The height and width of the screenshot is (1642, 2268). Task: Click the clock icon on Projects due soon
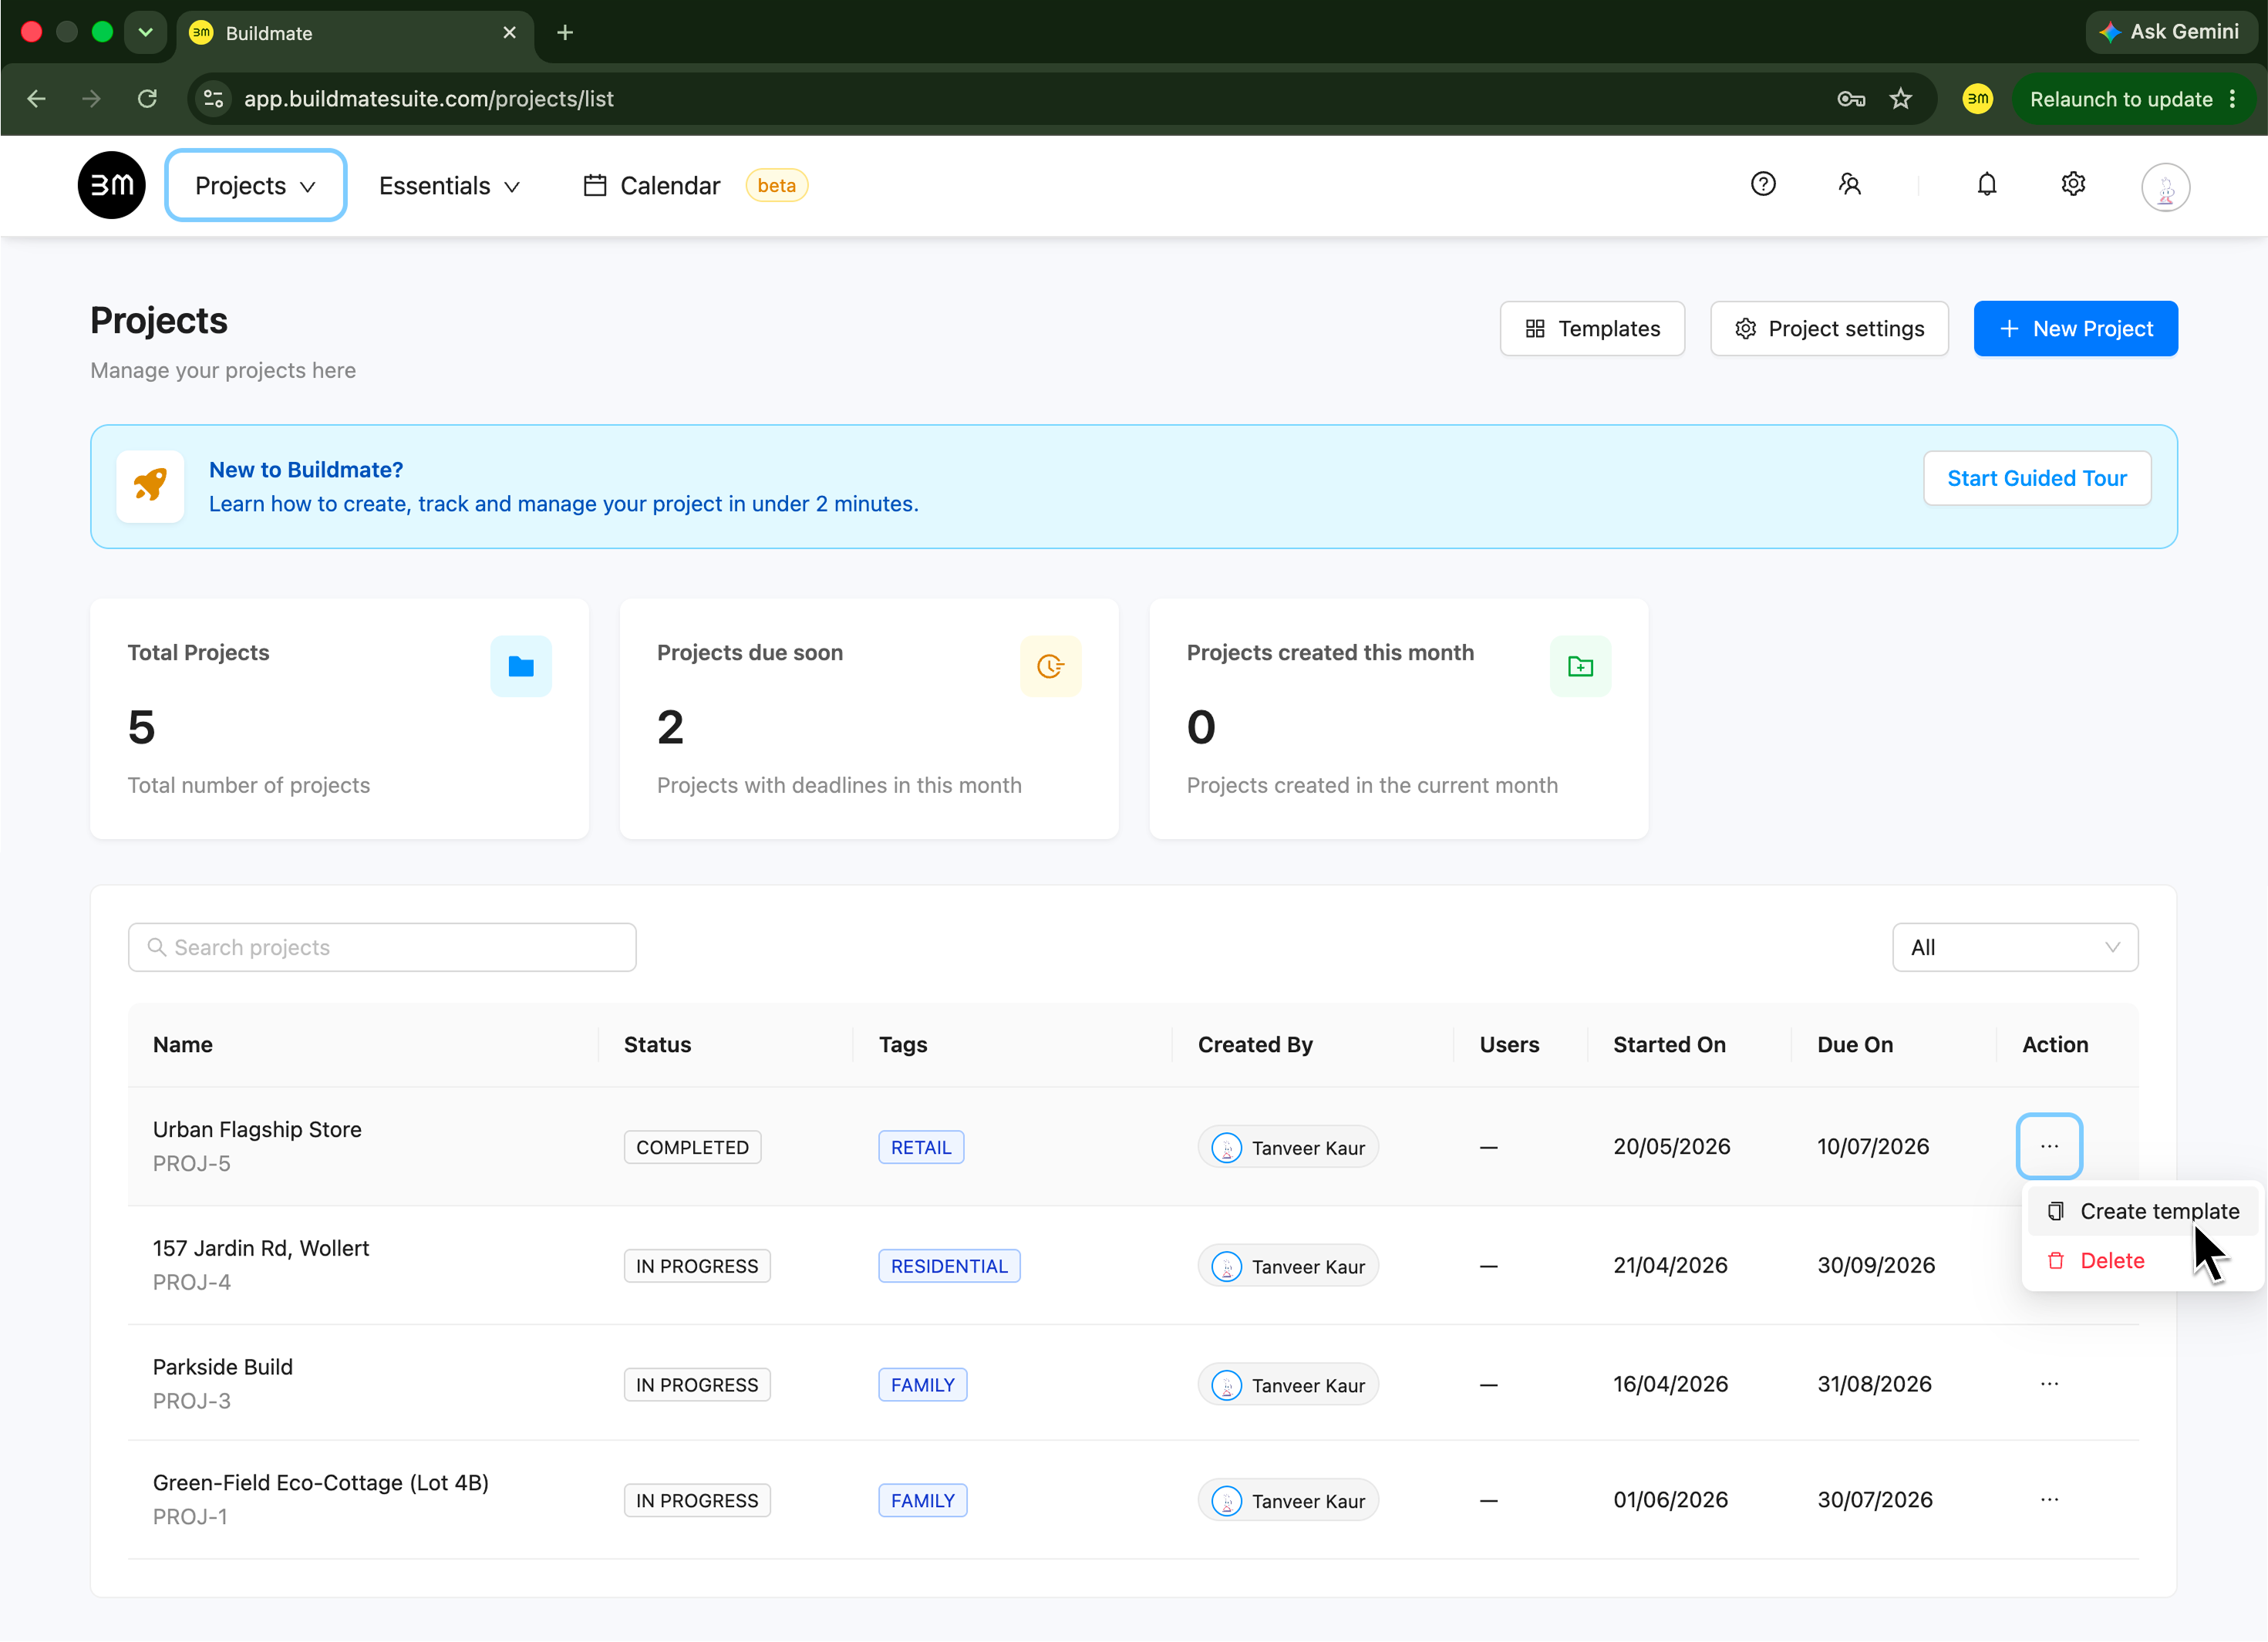click(1050, 666)
